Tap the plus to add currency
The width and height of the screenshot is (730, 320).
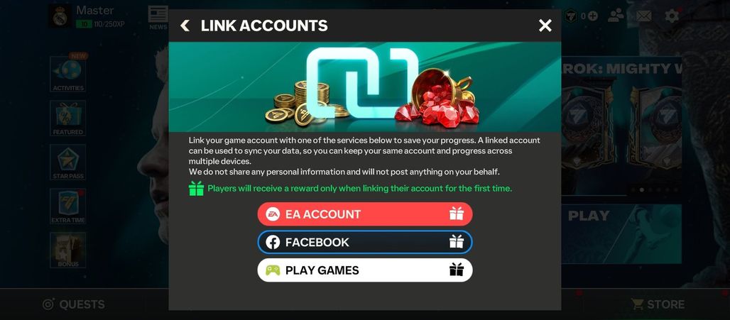point(593,16)
